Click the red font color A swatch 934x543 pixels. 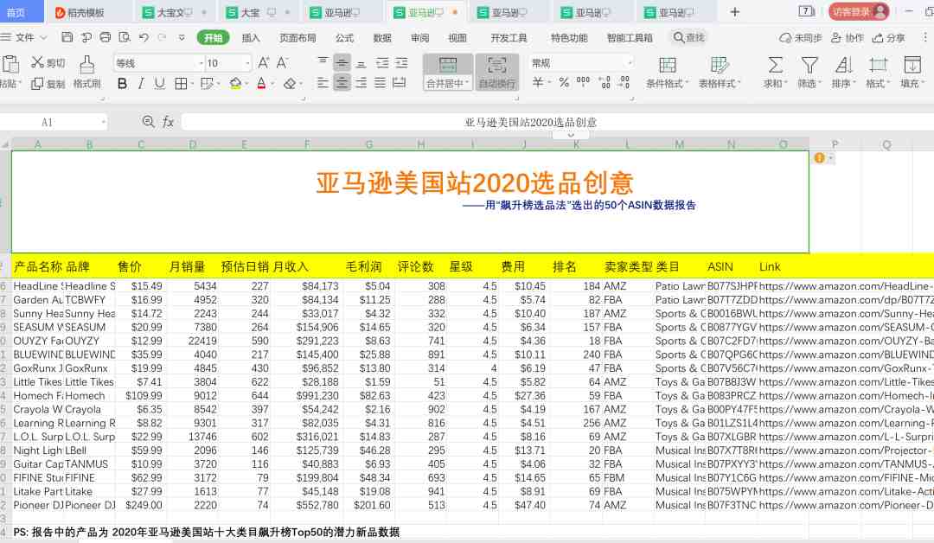click(261, 84)
